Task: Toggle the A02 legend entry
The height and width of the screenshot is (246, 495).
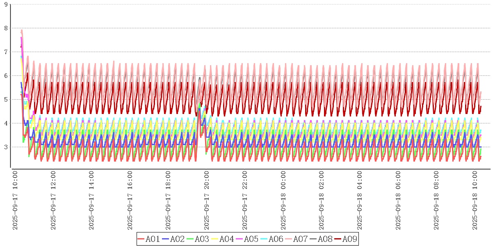Action: pyautogui.click(x=173, y=239)
